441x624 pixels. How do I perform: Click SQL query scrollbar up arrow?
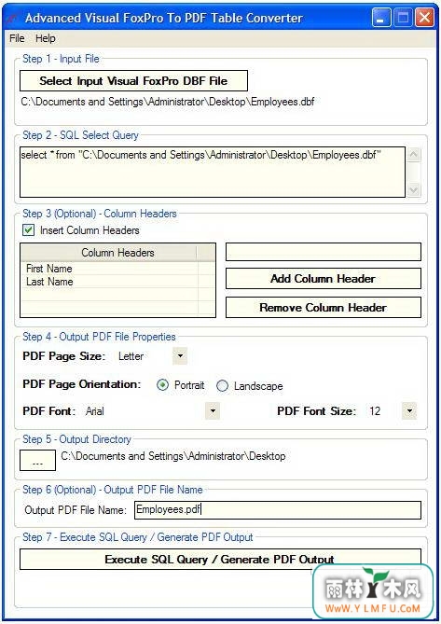pyautogui.click(x=414, y=155)
